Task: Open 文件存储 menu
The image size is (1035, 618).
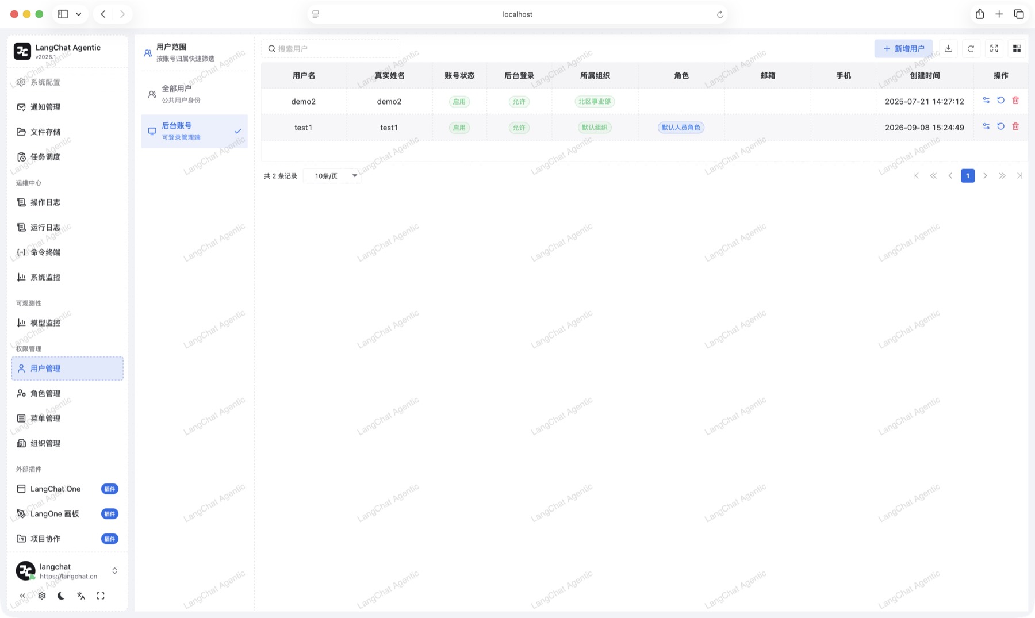Action: click(x=67, y=132)
